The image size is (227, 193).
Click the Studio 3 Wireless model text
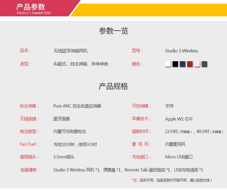pos(182,51)
